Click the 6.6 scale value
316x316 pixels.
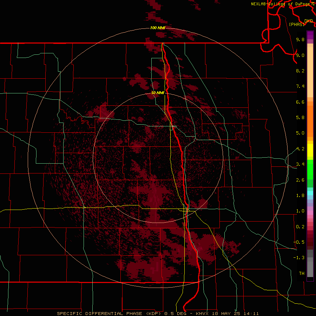300,102
